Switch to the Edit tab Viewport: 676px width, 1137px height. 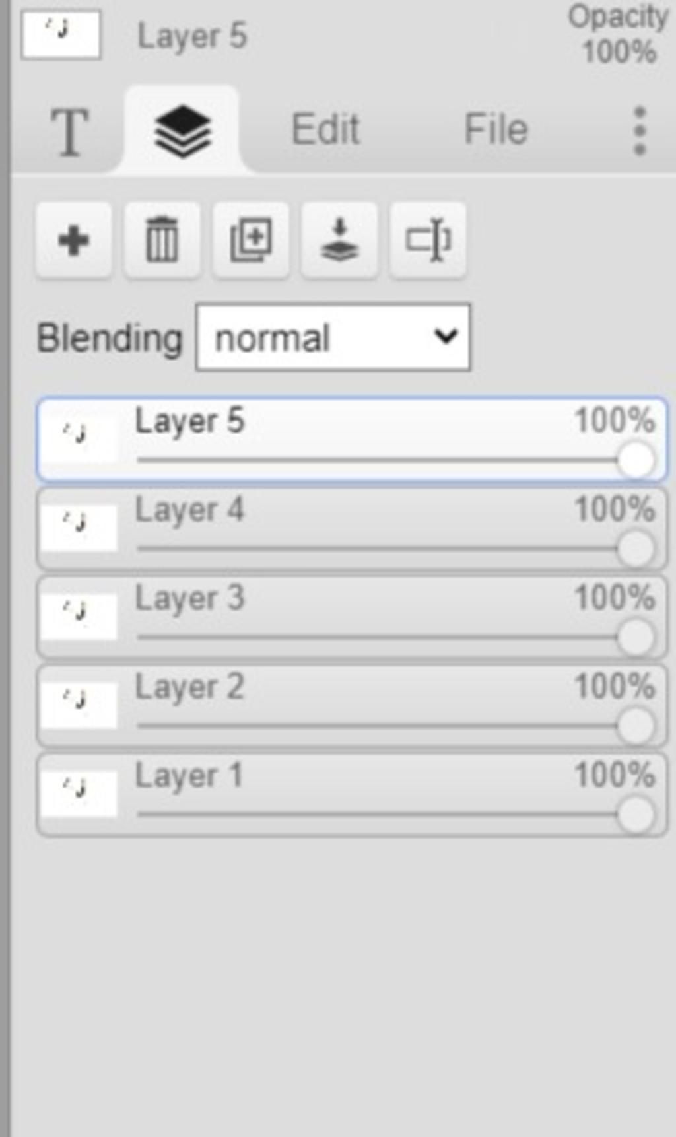325,129
